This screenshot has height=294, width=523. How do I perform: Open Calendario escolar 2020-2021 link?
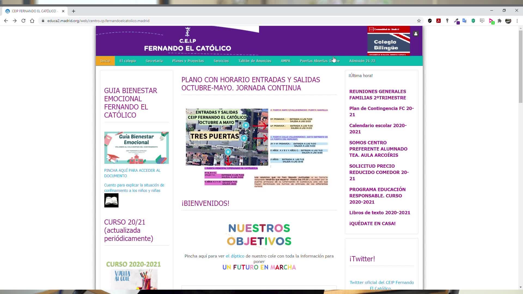click(x=378, y=128)
